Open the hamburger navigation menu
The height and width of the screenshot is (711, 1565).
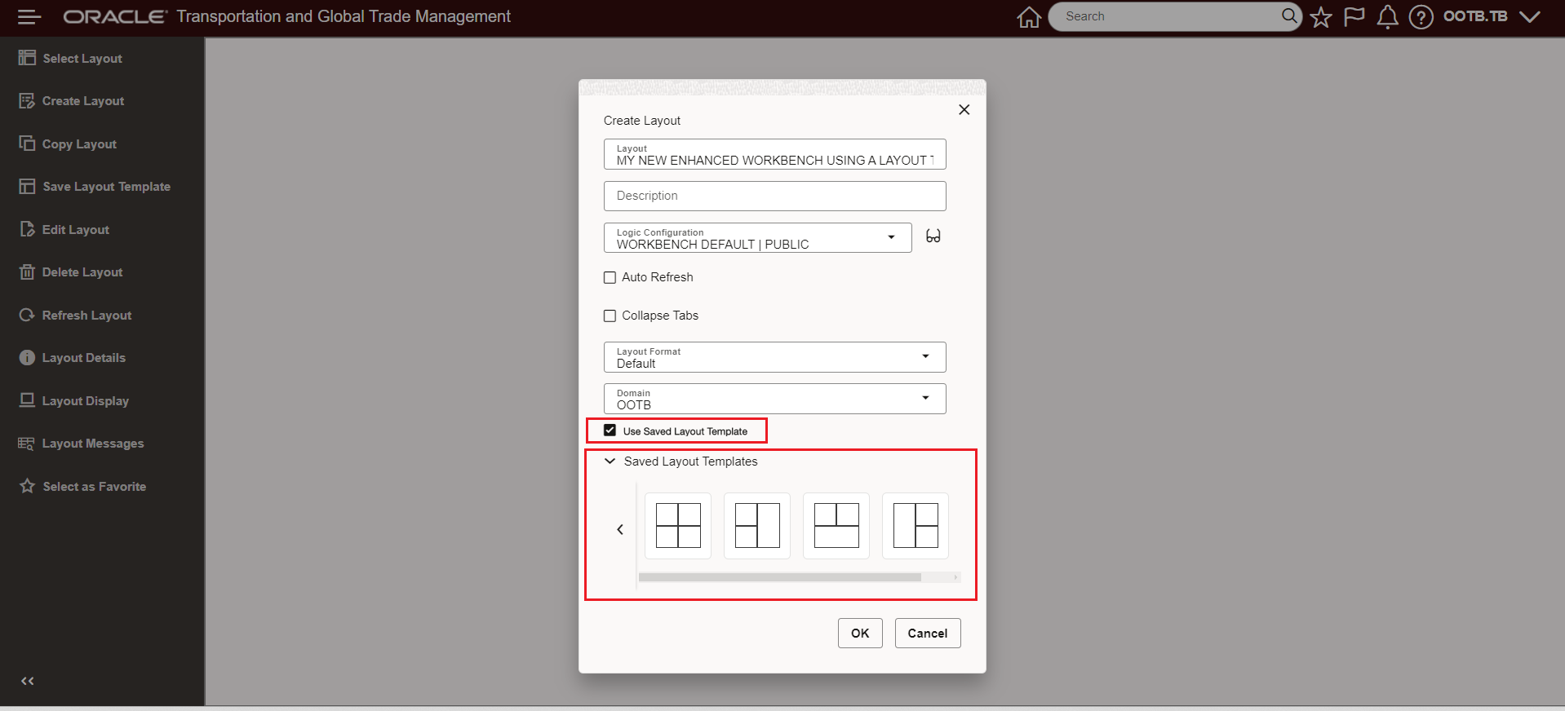tap(29, 16)
